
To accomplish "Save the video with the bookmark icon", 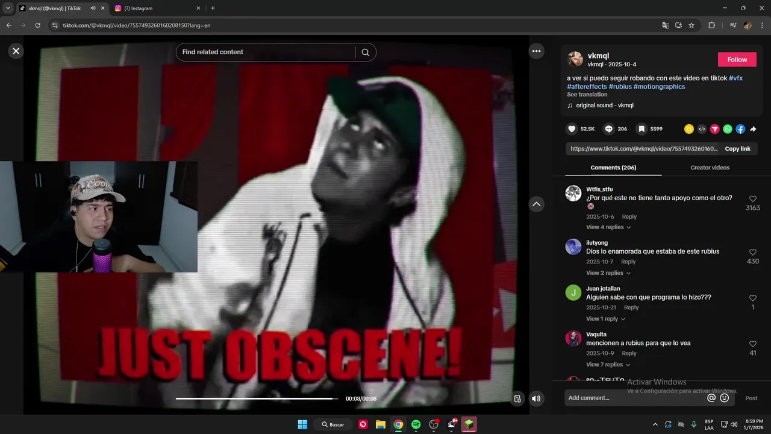I will (641, 129).
